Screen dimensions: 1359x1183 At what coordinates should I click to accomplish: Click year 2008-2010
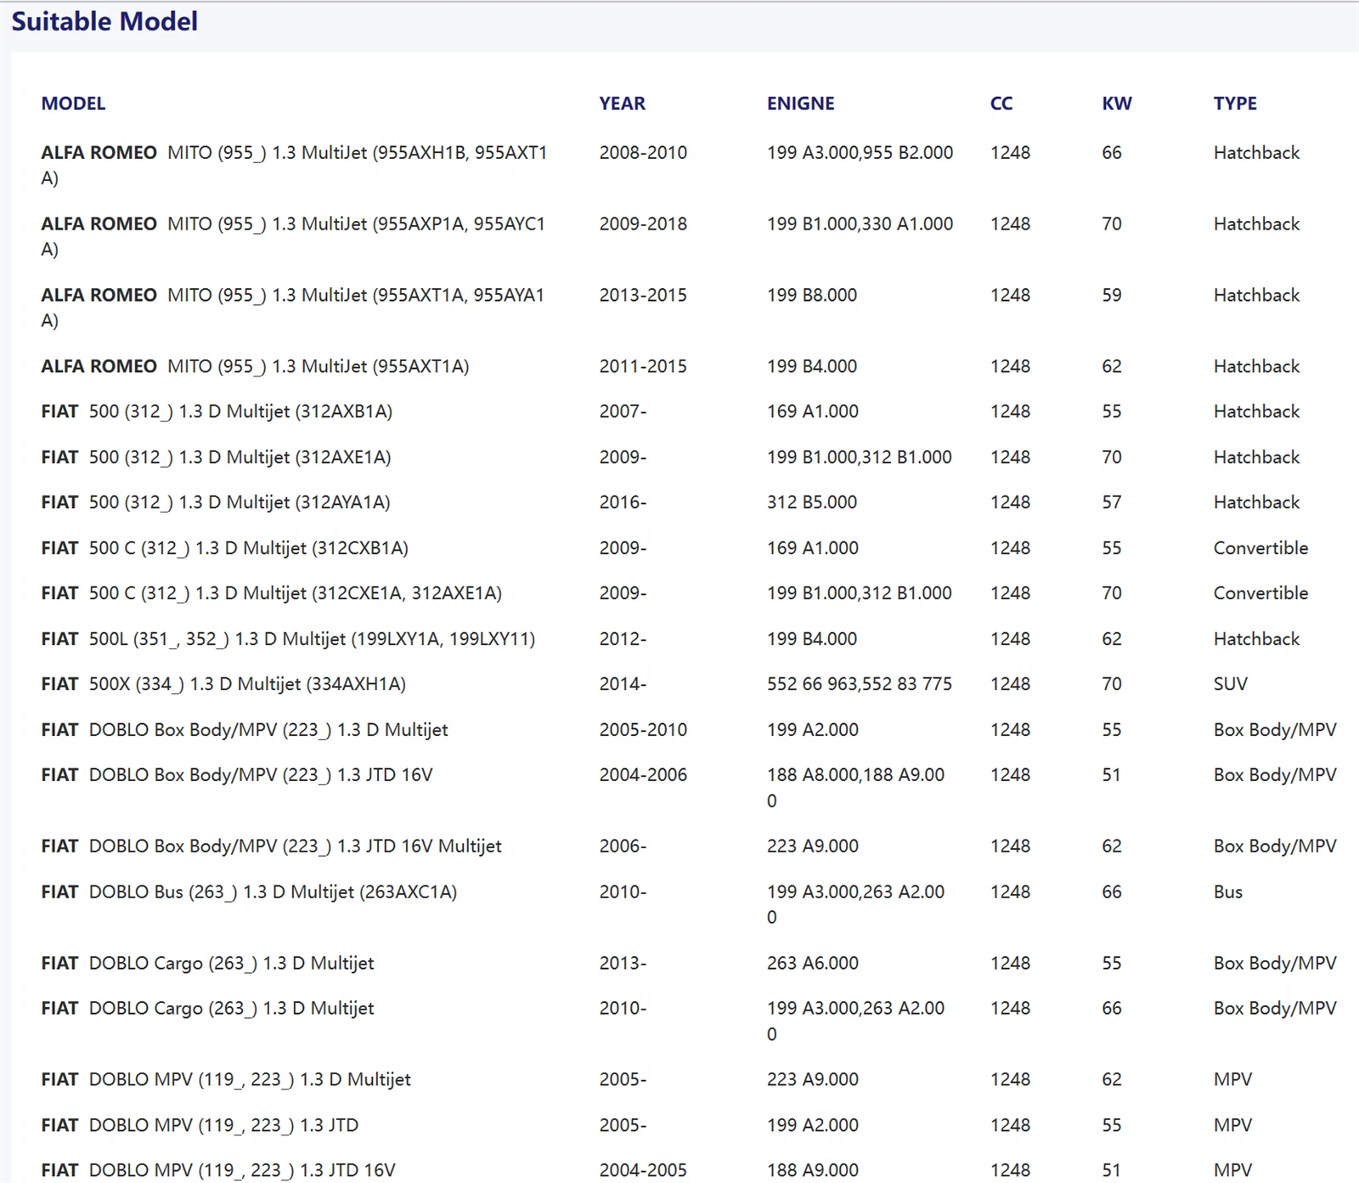[x=643, y=153]
